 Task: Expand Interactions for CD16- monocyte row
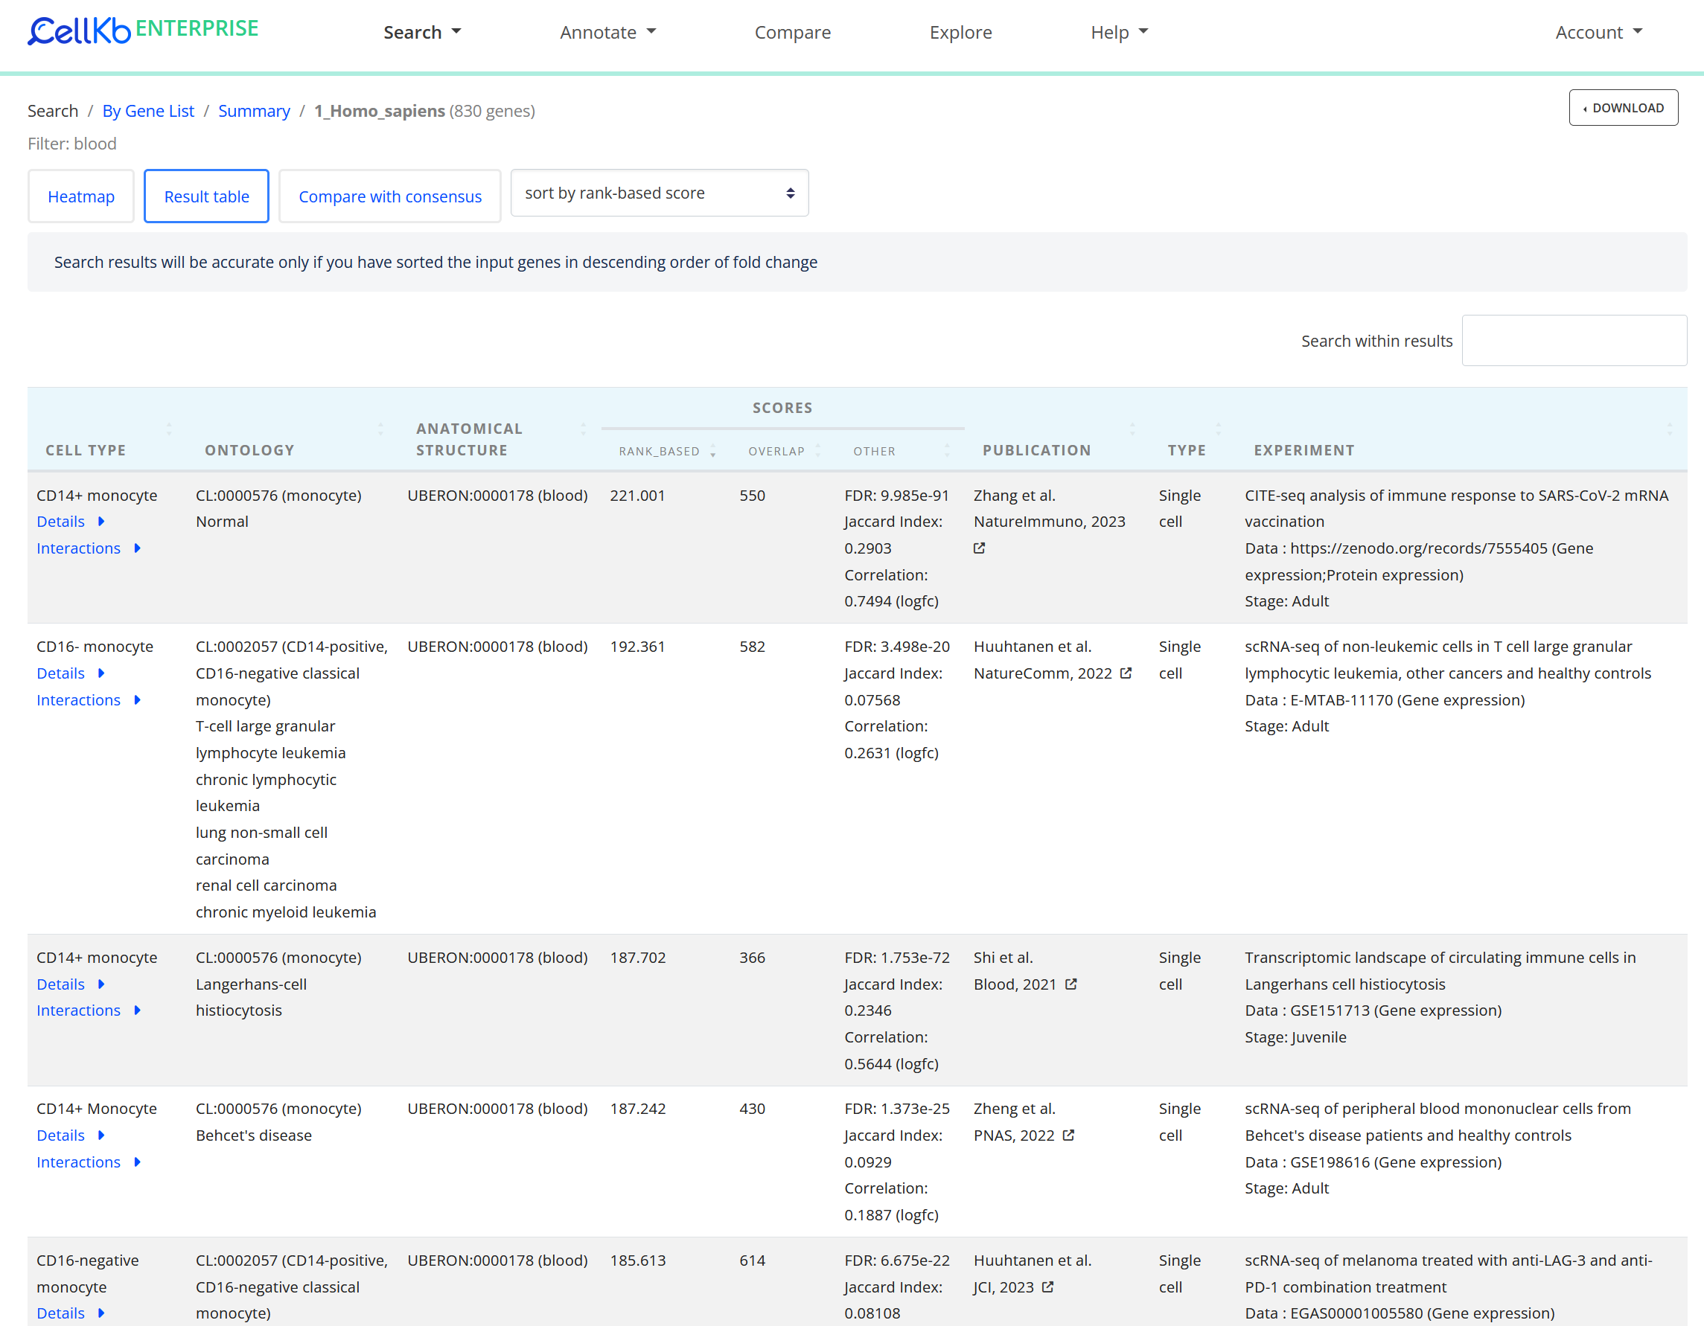88,700
